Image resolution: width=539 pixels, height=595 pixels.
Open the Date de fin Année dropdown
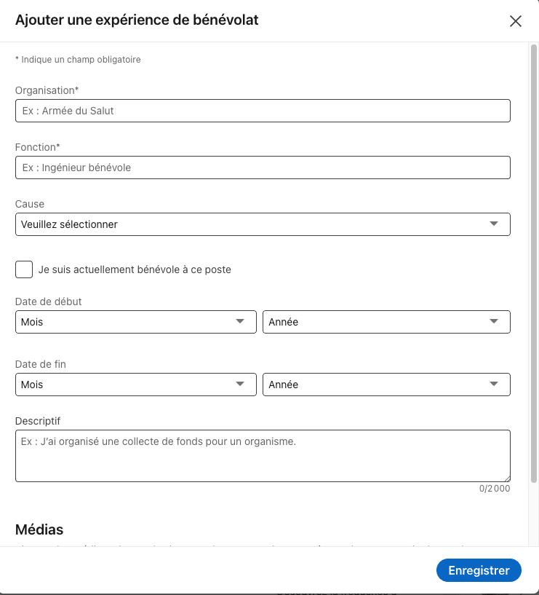386,384
